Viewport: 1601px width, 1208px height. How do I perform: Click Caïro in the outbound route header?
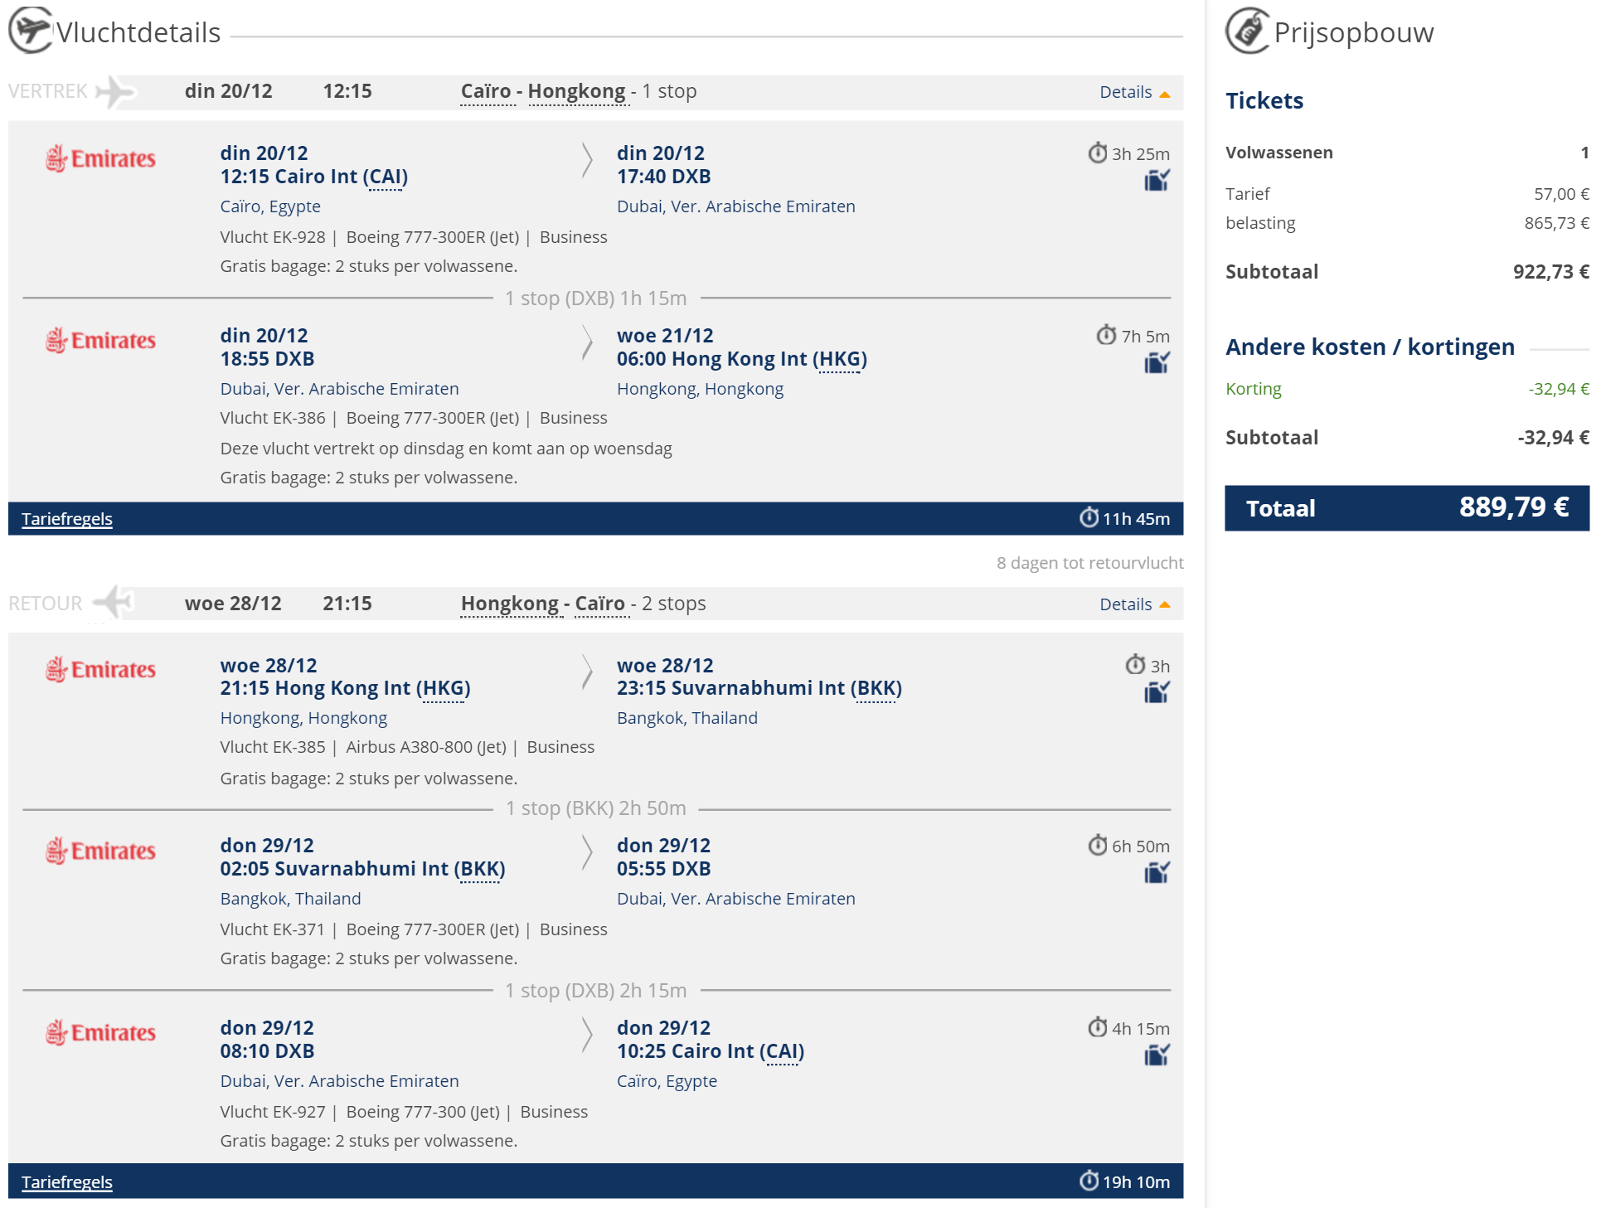click(x=486, y=91)
